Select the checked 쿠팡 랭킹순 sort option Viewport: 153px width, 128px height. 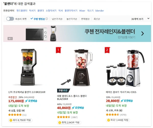(38, 19)
